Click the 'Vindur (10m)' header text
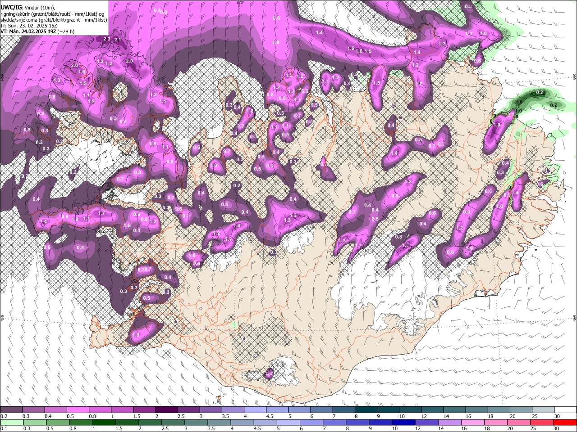The image size is (577, 432). coord(40,8)
